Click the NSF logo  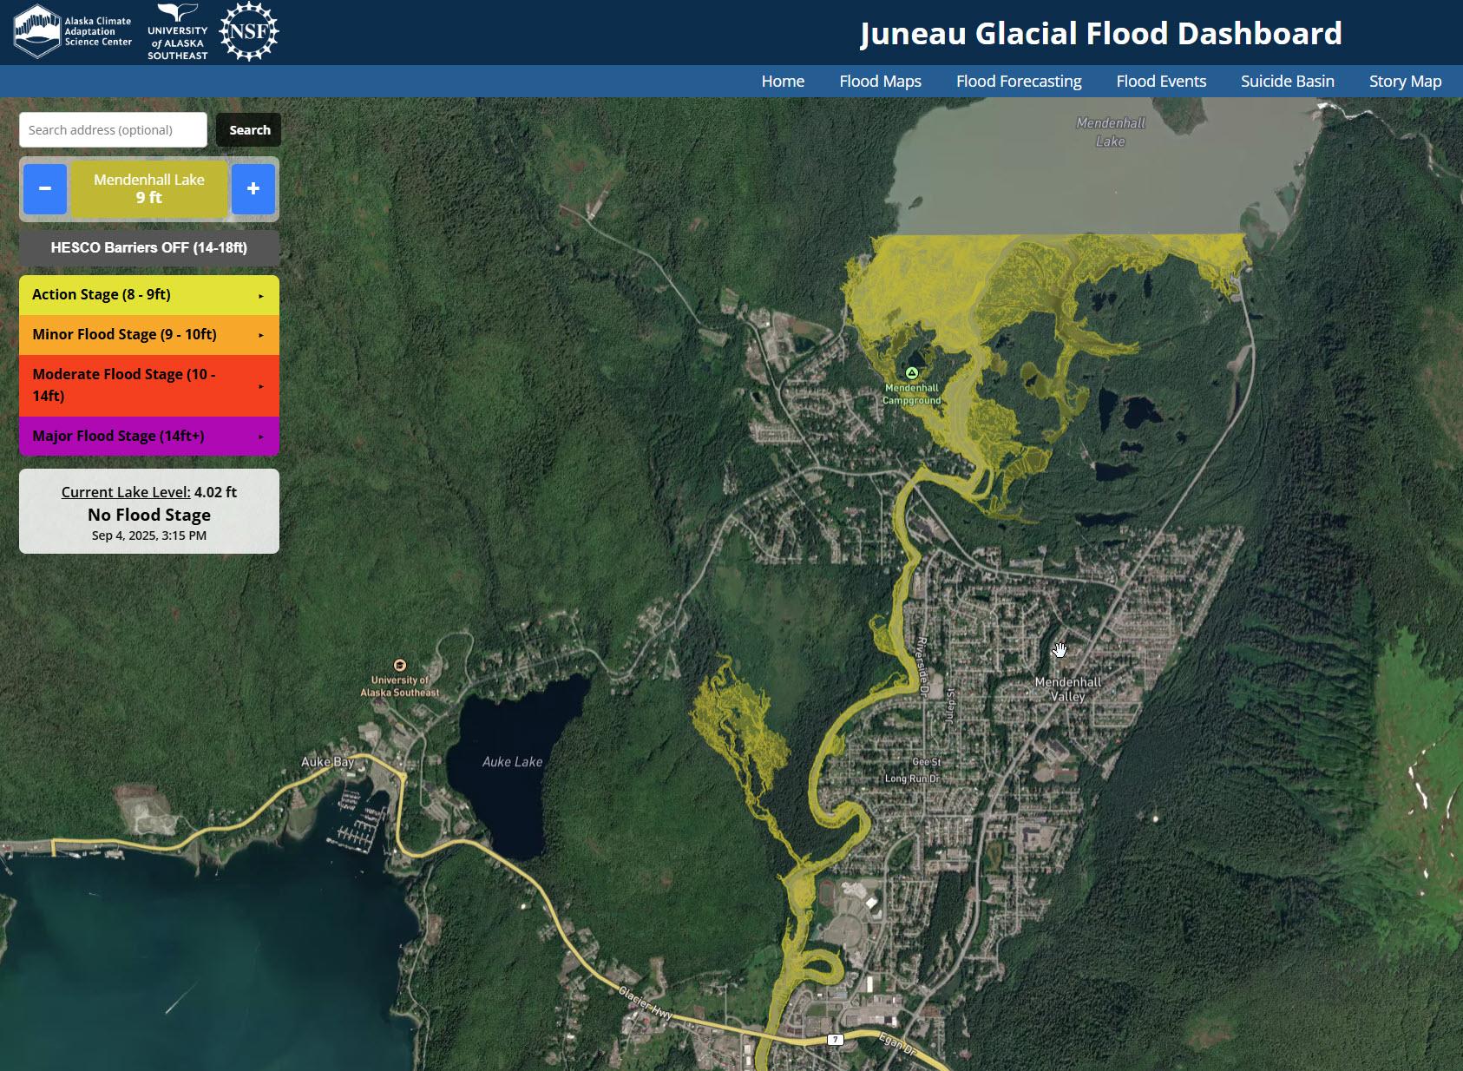point(249,31)
